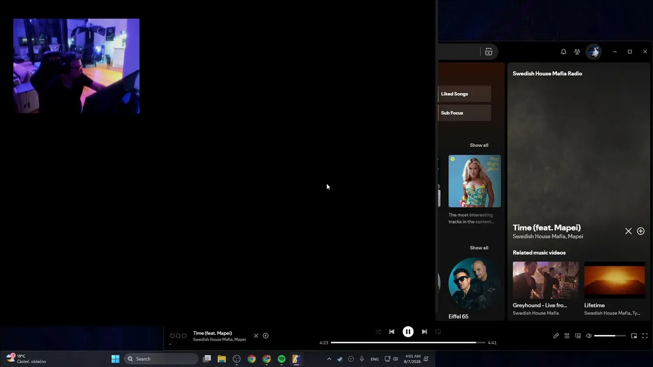Viewport: 653px width, 367px height.
Task: Open the Steam tray icon
Action: [x=340, y=359]
